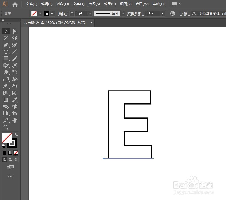The width and height of the screenshot is (226, 200).
Task: Select the Paintbrush tool
Action: pyautogui.click(x=15, y=58)
